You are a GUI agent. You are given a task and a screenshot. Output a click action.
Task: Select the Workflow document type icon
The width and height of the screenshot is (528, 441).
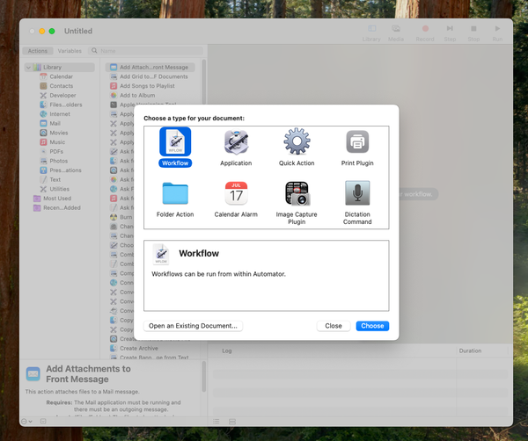coord(175,141)
